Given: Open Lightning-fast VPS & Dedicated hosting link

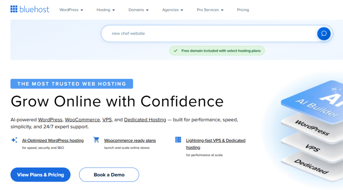Looking at the screenshot, I should [215, 144].
